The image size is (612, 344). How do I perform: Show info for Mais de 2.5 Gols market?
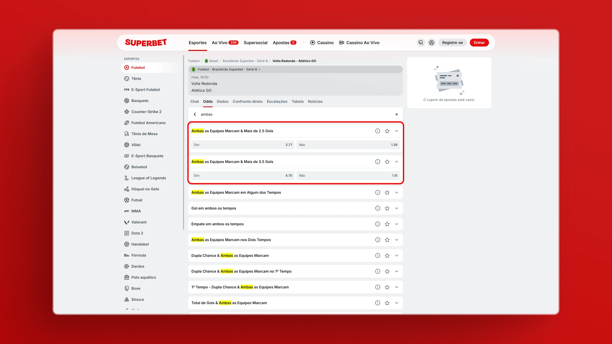coord(377,131)
